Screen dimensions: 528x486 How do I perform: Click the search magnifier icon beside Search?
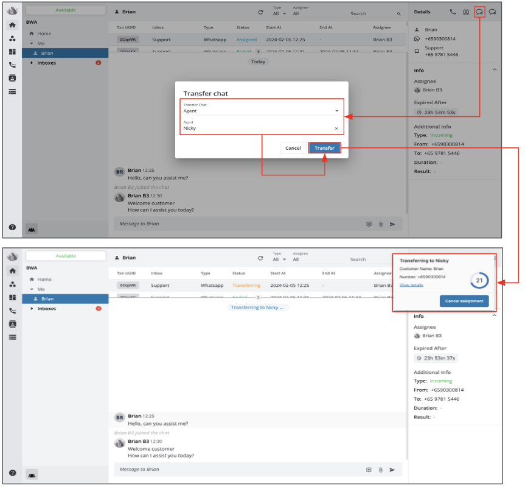pyautogui.click(x=398, y=14)
